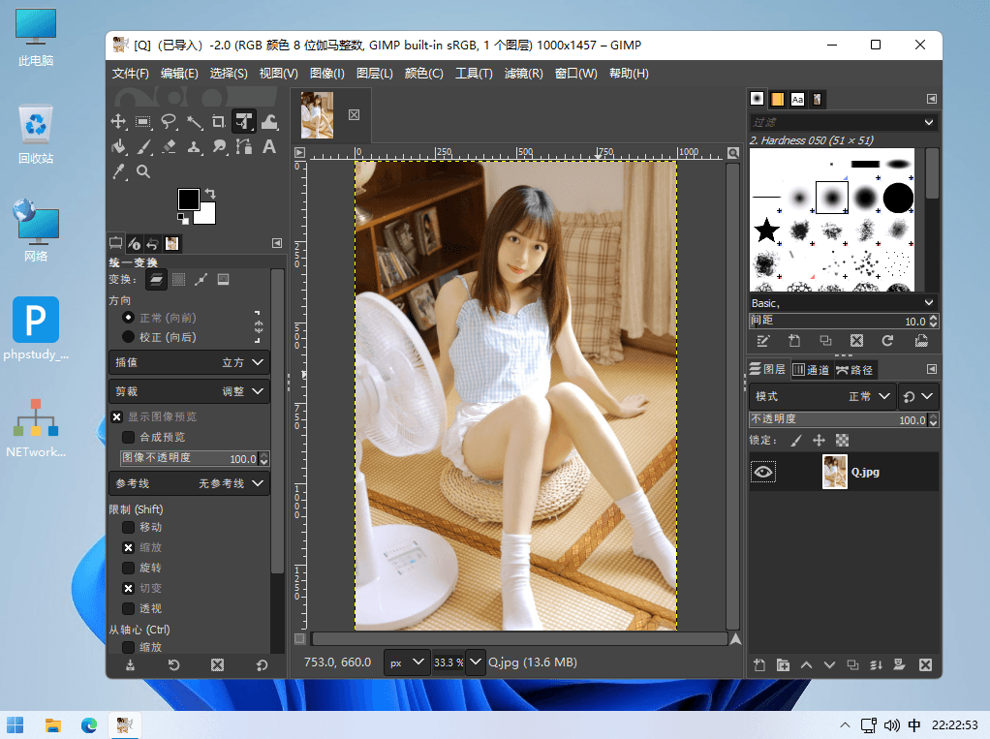This screenshot has width=990, height=739.
Task: Delete layer button in layers panel
Action: [925, 664]
